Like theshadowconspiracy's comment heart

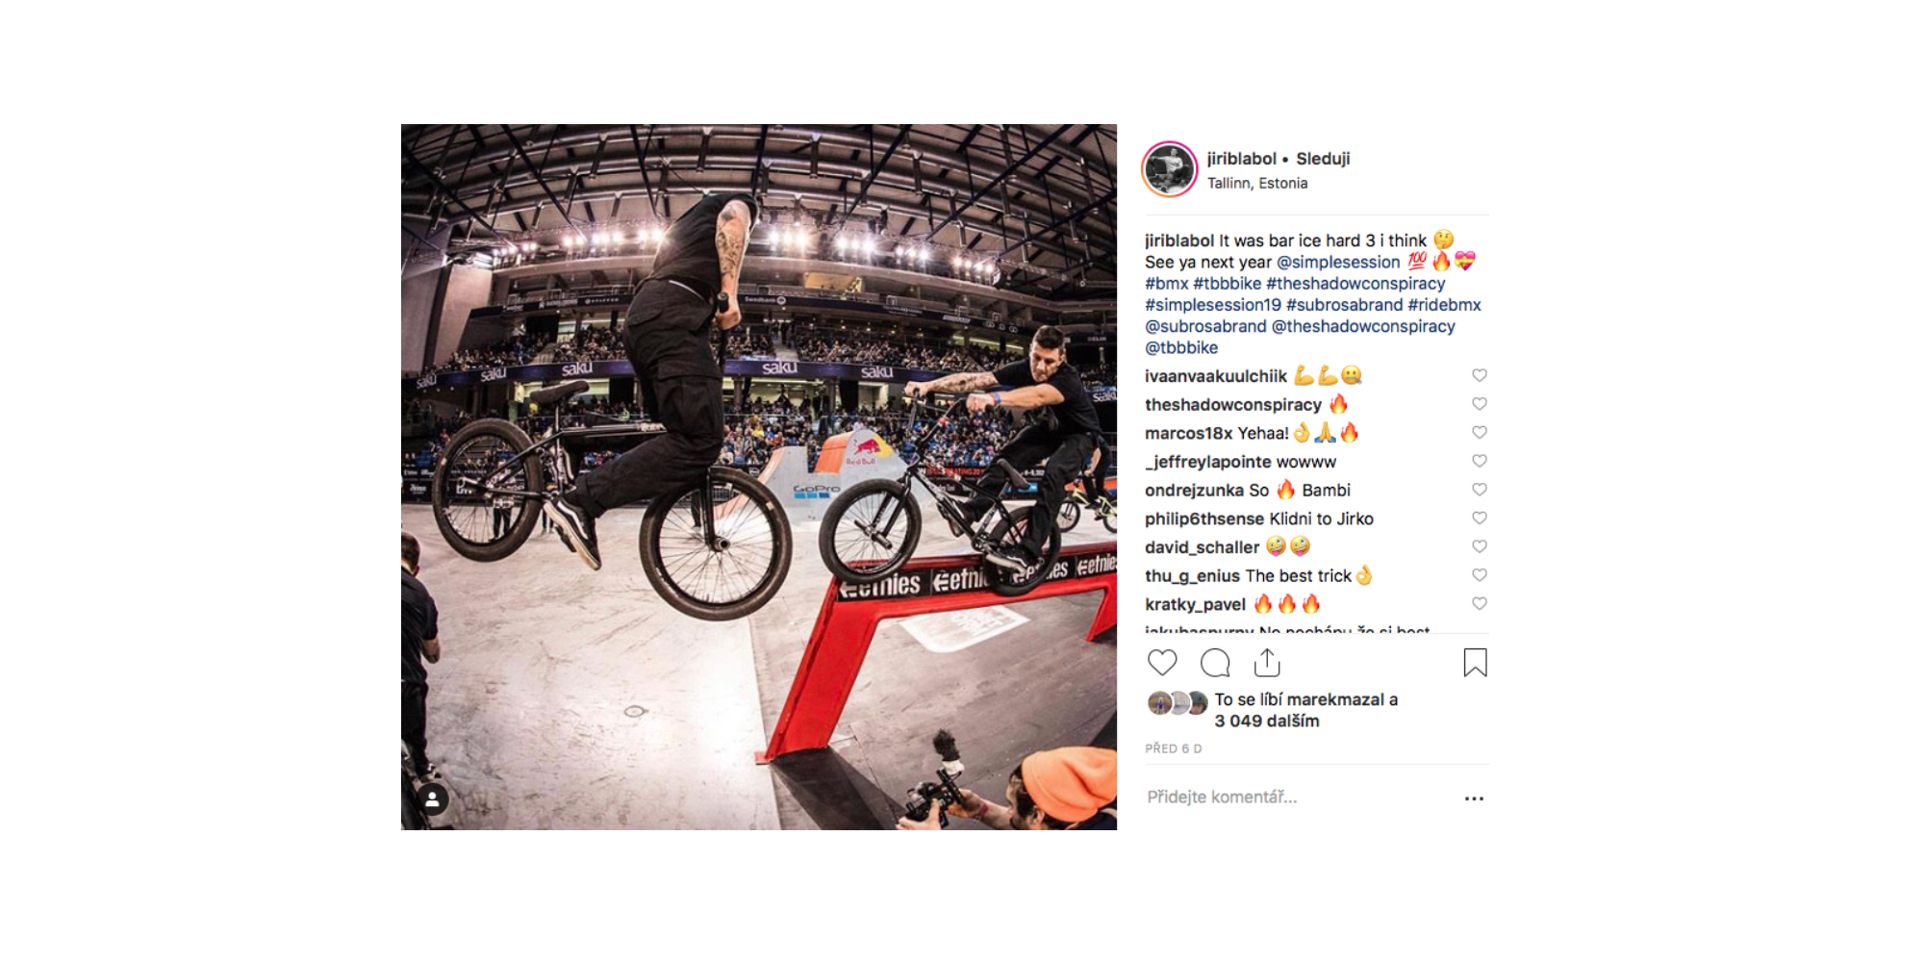coord(1480,404)
